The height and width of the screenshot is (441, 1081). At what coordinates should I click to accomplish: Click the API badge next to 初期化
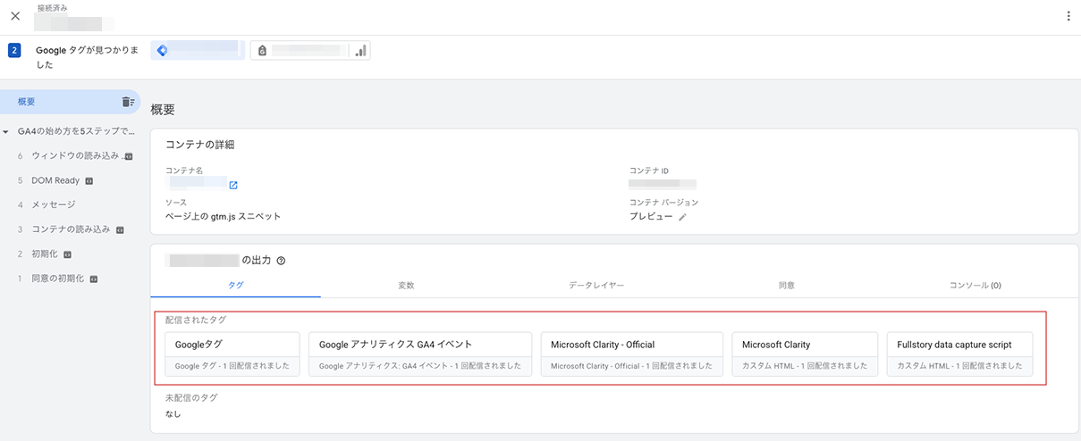point(67,254)
